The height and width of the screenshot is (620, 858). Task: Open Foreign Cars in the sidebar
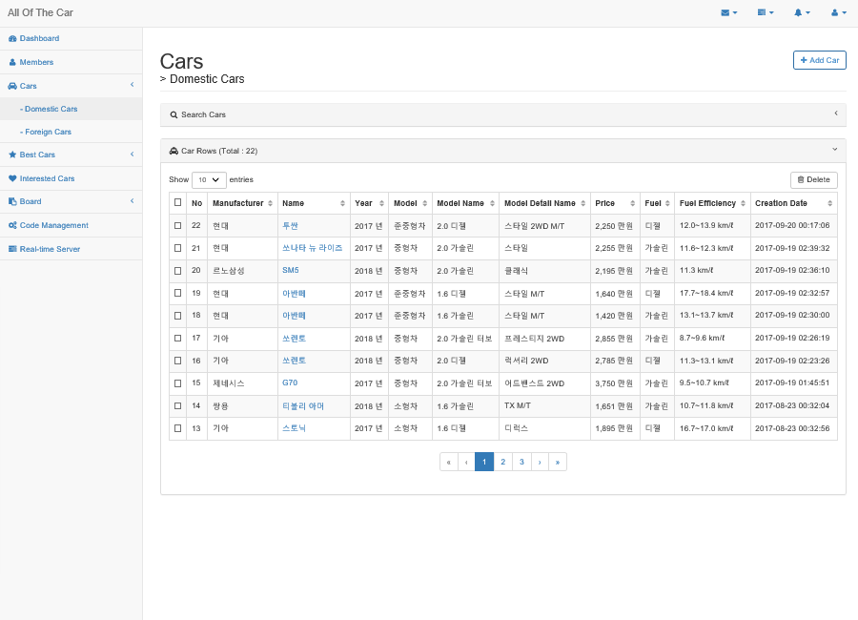[x=48, y=132]
